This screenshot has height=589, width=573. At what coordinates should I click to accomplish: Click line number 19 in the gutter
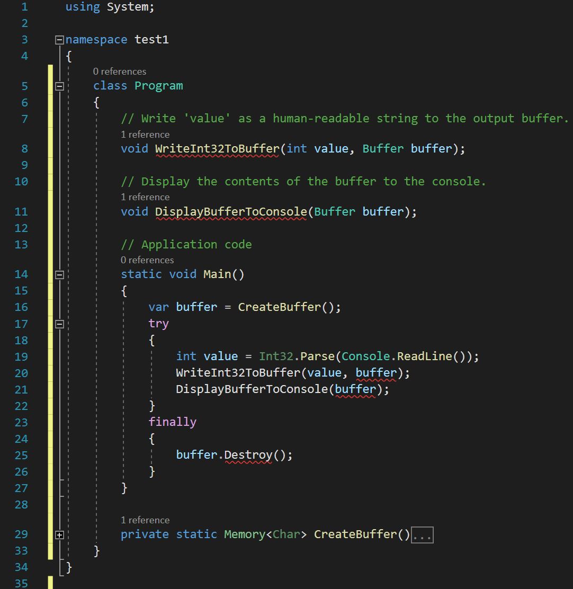[x=21, y=356]
